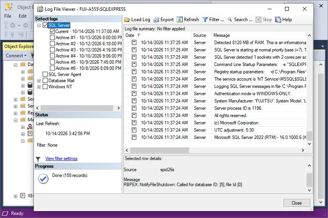
Task: Check the Archive #4 log
Action: tap(52, 56)
